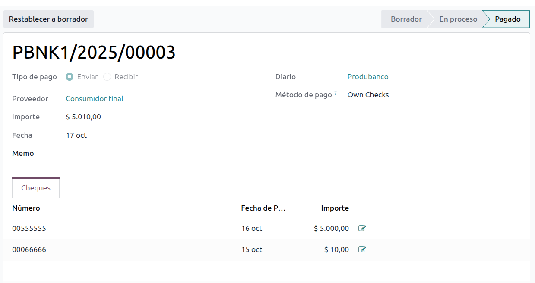Open the Produbanco journal link
Image resolution: width=535 pixels, height=283 pixels.
(x=368, y=77)
